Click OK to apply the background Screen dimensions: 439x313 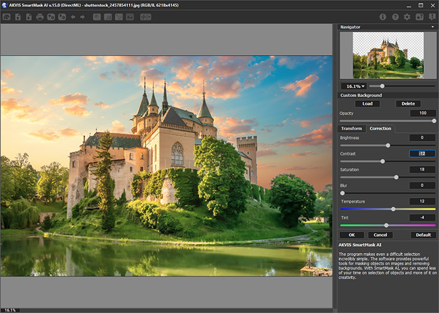(x=351, y=235)
